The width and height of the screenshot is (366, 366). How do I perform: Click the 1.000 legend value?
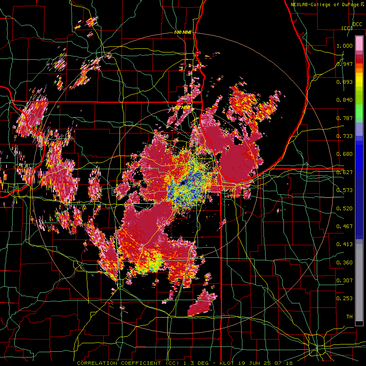tap(344, 46)
